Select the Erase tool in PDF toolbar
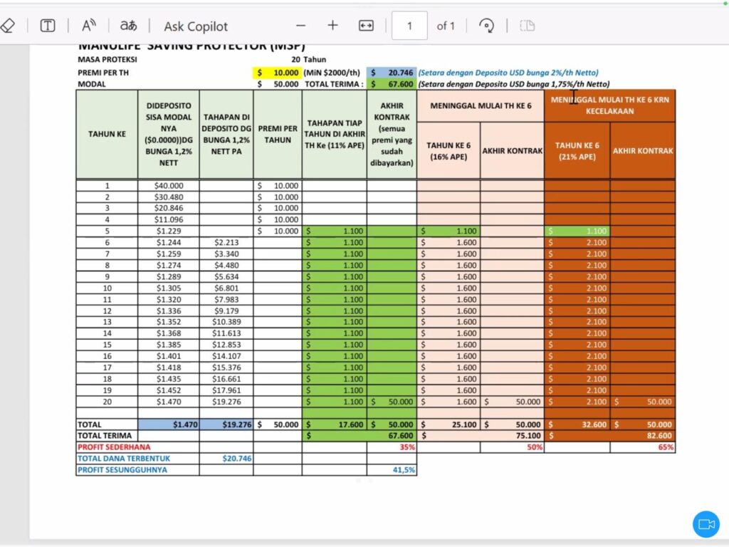 pyautogui.click(x=7, y=26)
